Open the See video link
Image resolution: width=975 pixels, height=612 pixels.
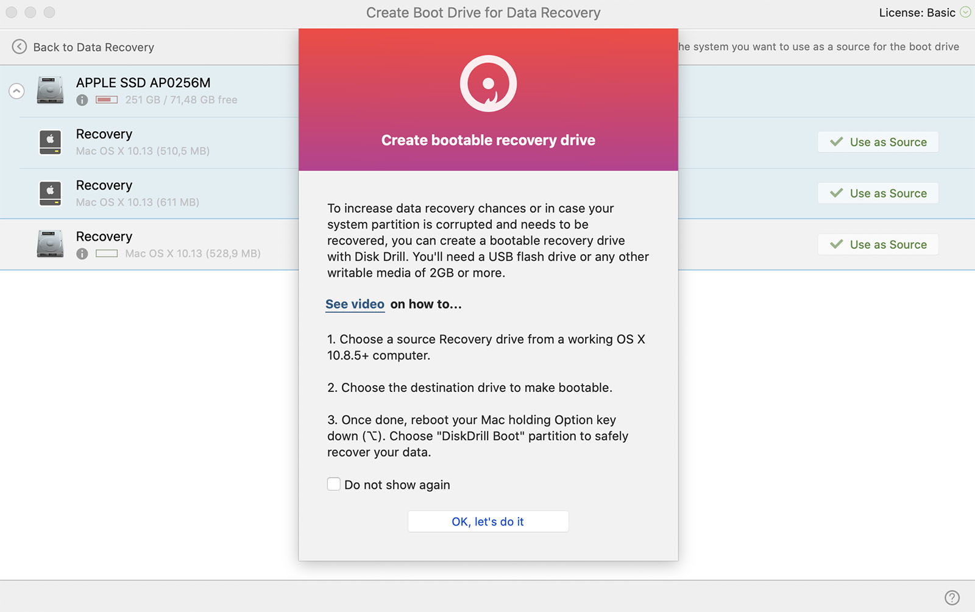pyautogui.click(x=355, y=304)
